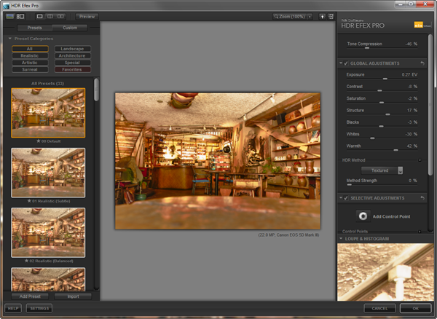Click the Add Preset button

[x=29, y=296]
